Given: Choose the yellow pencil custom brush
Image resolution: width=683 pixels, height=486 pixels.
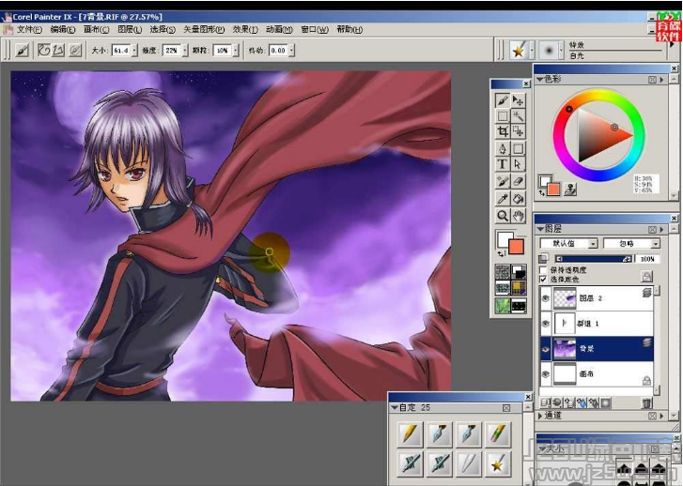Looking at the screenshot, I should click(x=410, y=433).
